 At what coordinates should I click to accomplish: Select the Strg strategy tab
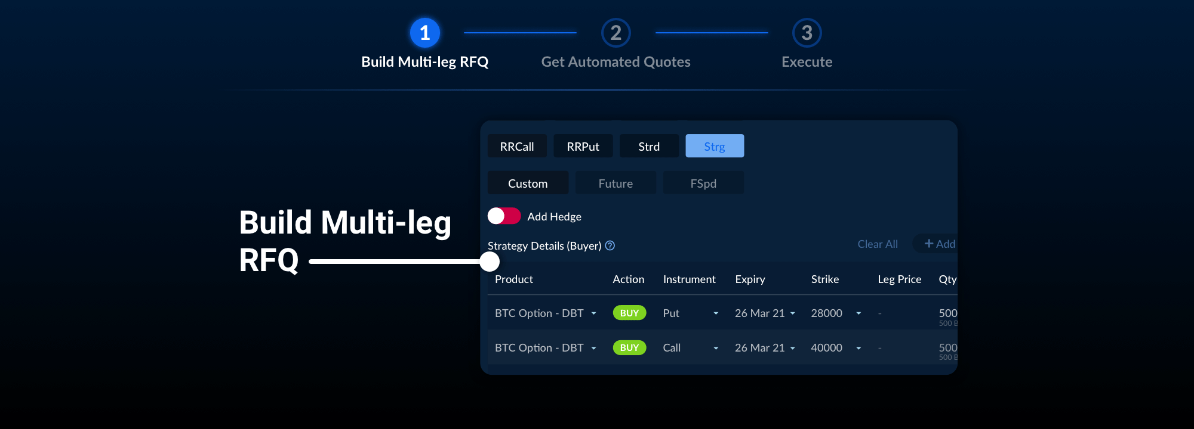click(x=715, y=146)
